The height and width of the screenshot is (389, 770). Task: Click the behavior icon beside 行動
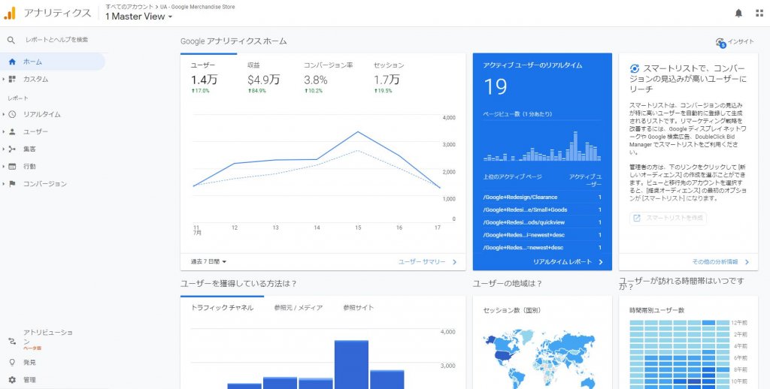[12, 166]
